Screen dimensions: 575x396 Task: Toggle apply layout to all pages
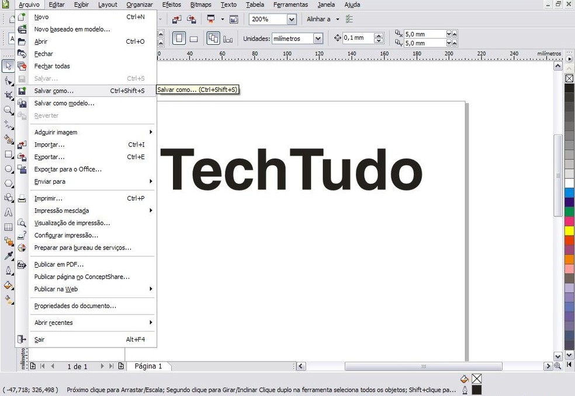coord(213,38)
